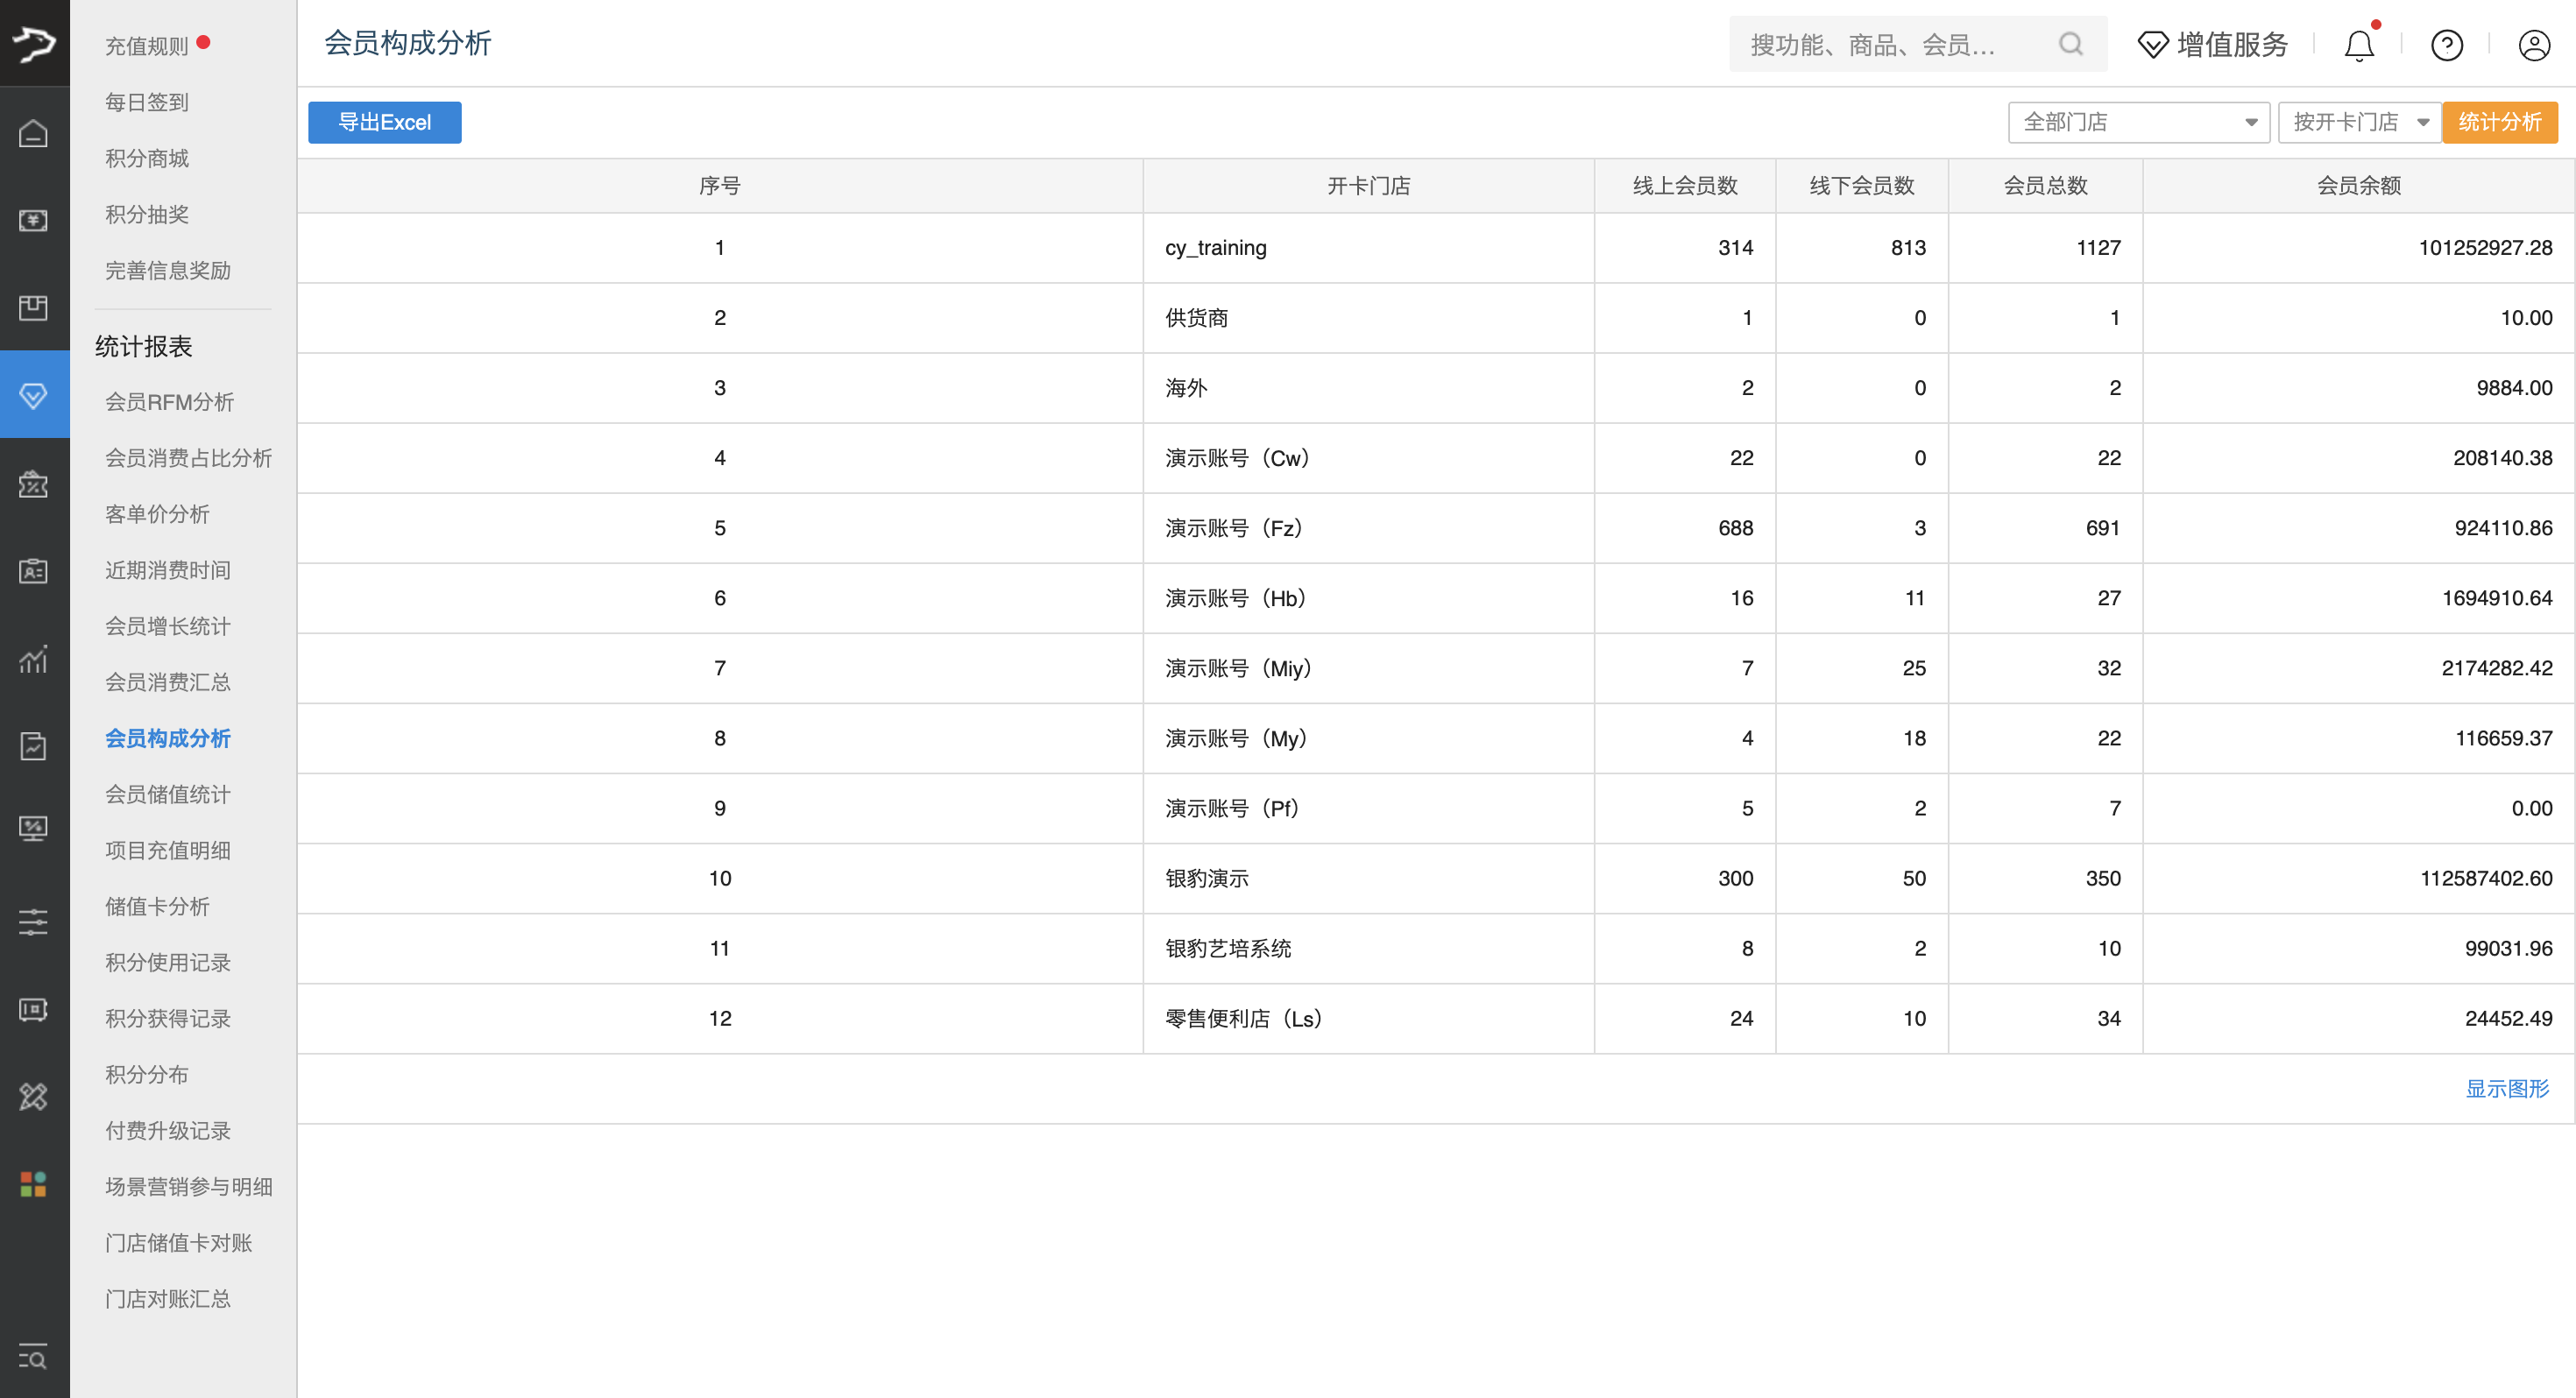Open the home icon in left sidebar
The image size is (2576, 1398).
pos(34,133)
